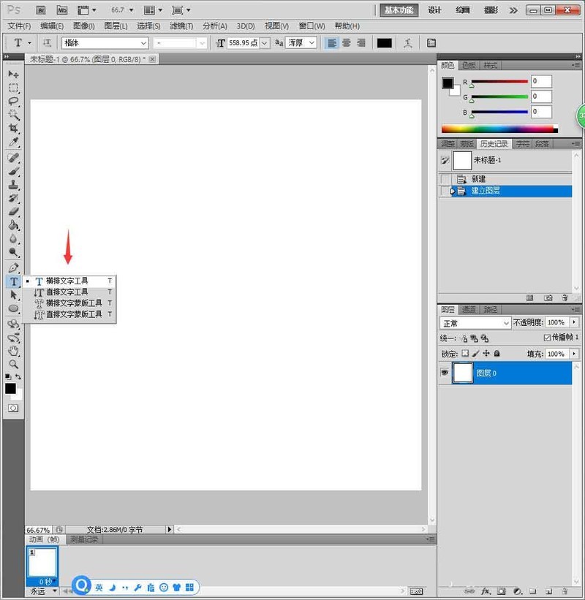
Task: Select the Move tool
Action: point(13,74)
